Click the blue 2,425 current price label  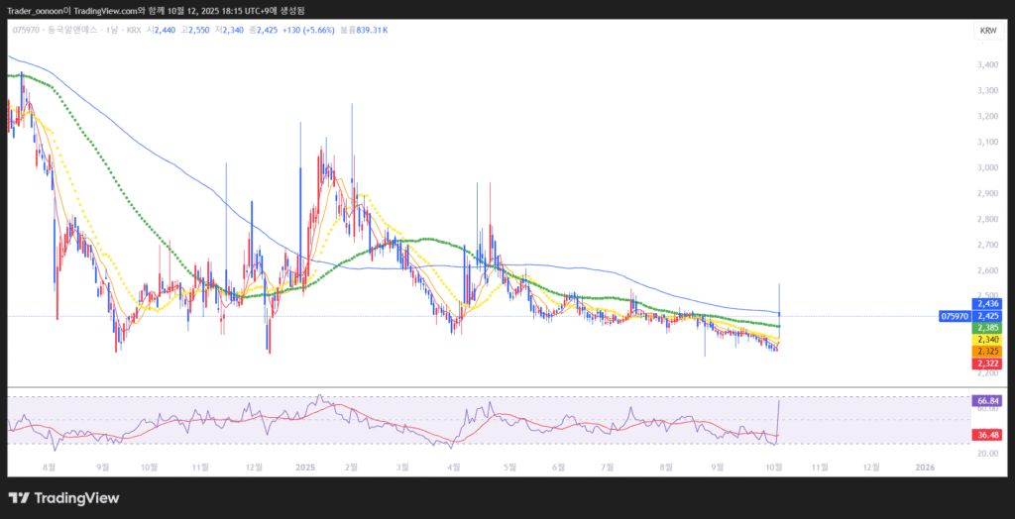pyautogui.click(x=987, y=316)
